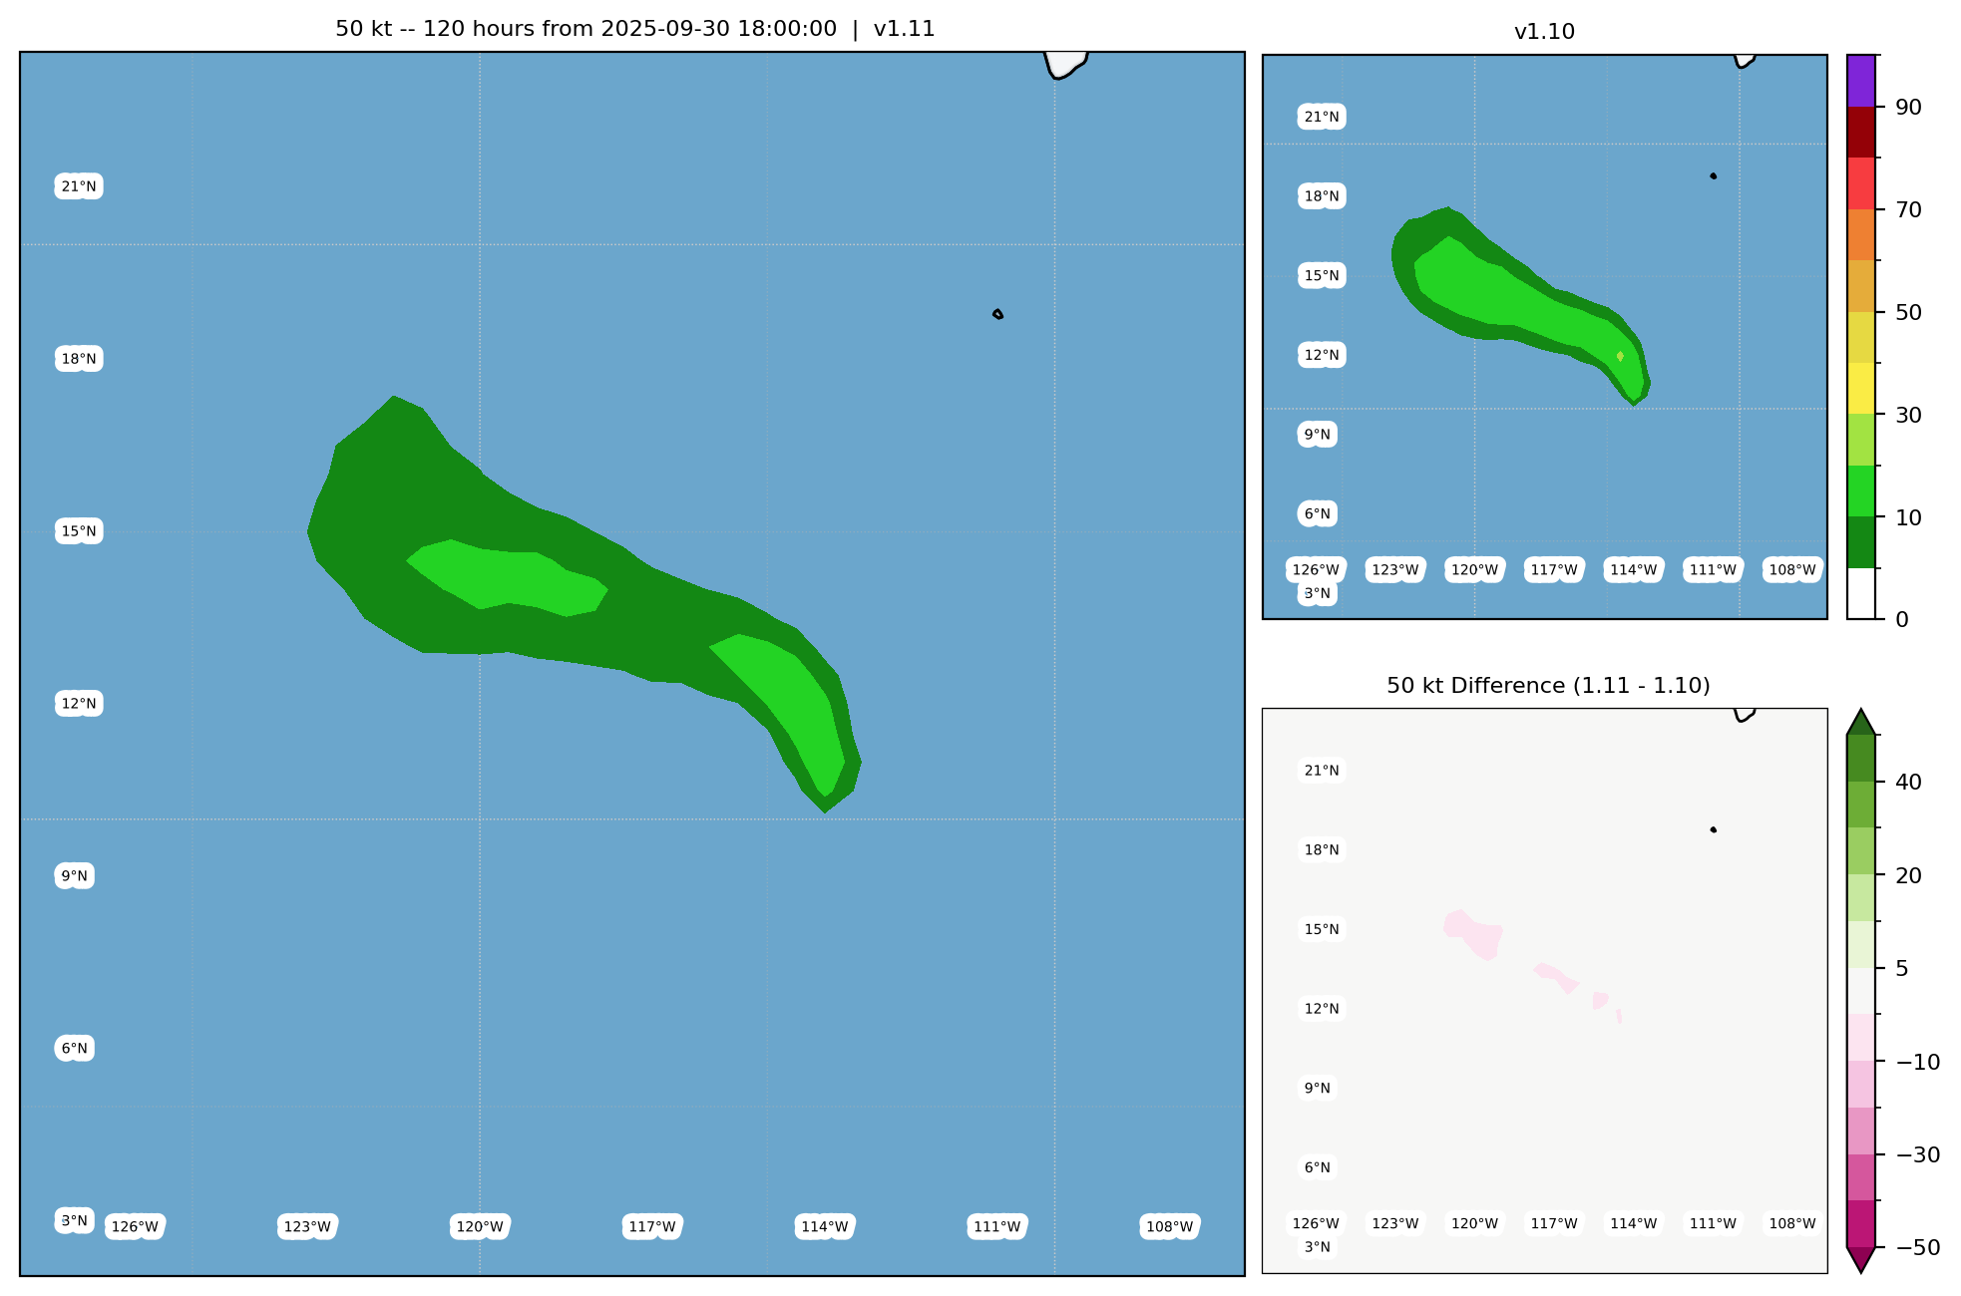
Task: Click the main map title text
Action: click(634, 29)
